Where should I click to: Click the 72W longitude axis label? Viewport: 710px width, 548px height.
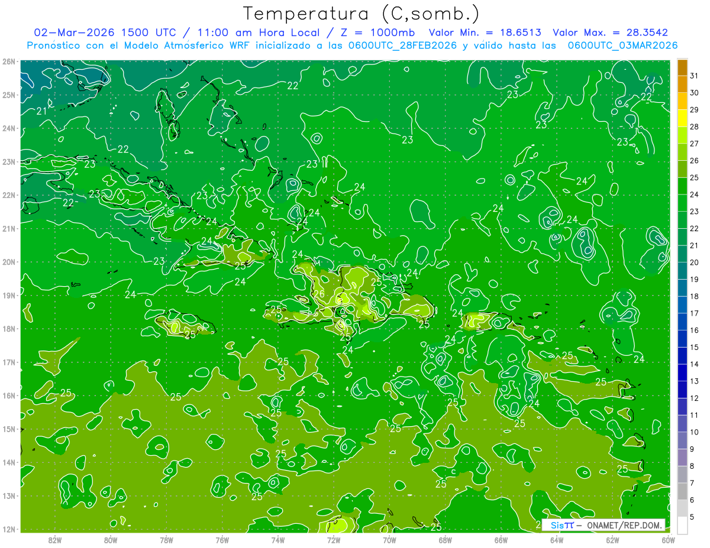(x=334, y=539)
